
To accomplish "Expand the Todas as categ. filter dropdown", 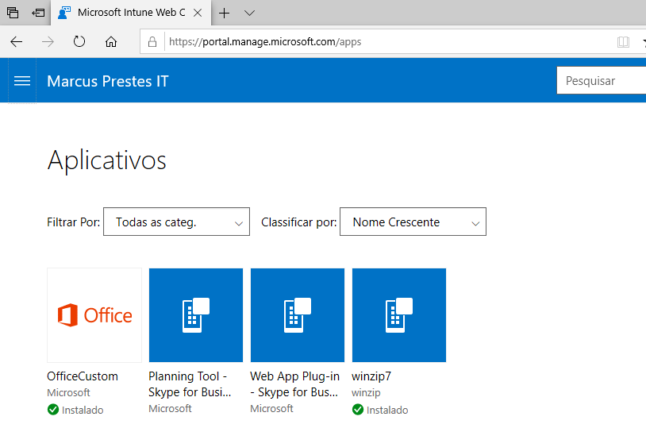I will (x=176, y=222).
